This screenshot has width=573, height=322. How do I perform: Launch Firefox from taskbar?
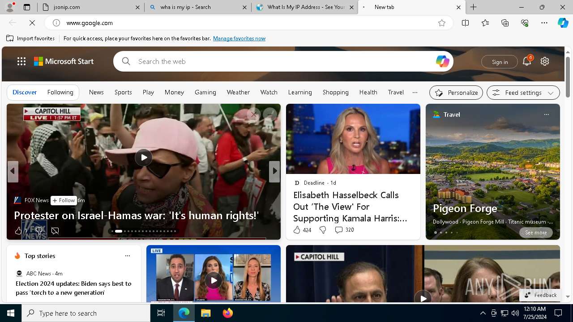(227, 313)
